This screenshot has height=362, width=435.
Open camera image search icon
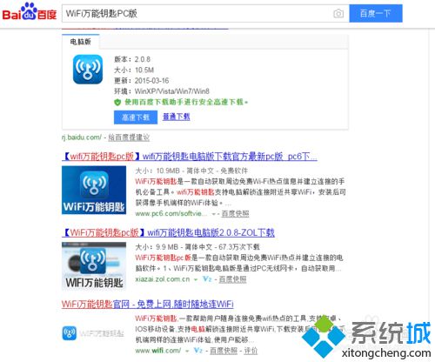(338, 13)
